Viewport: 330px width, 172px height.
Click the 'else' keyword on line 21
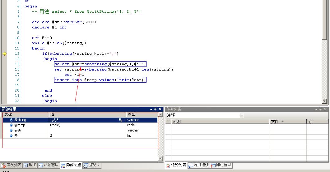point(47,96)
